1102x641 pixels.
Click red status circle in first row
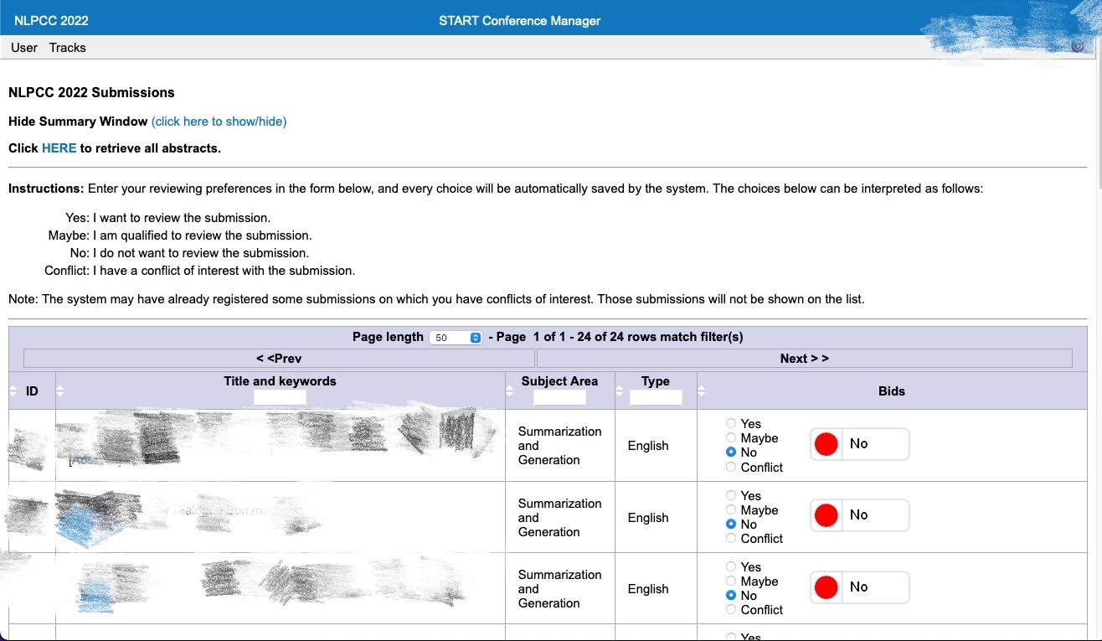click(826, 444)
